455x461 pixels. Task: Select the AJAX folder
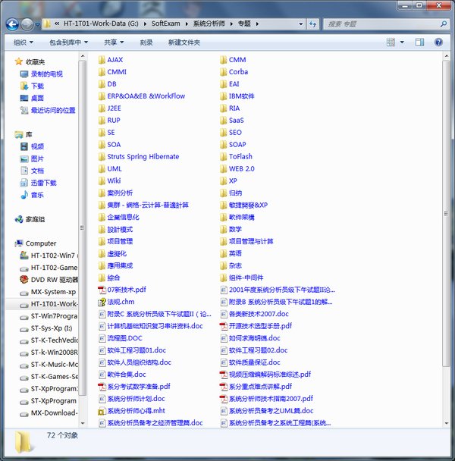(111, 60)
